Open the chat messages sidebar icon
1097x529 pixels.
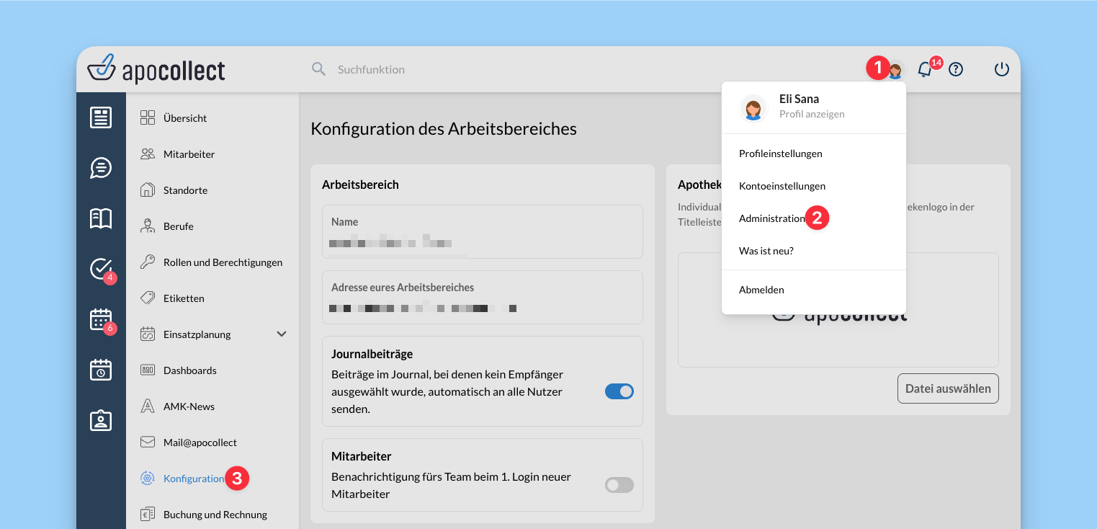tap(101, 168)
